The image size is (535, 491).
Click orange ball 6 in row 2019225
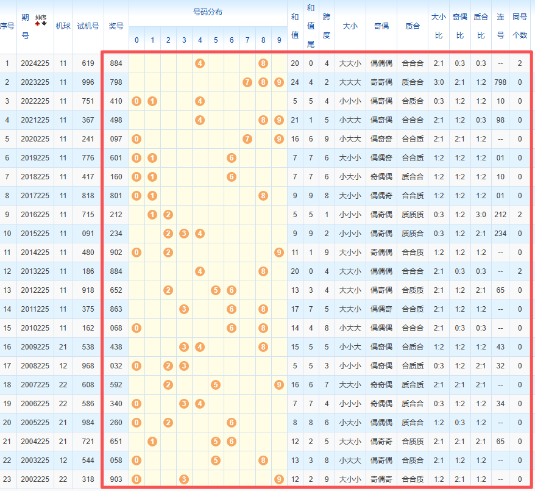(x=232, y=158)
